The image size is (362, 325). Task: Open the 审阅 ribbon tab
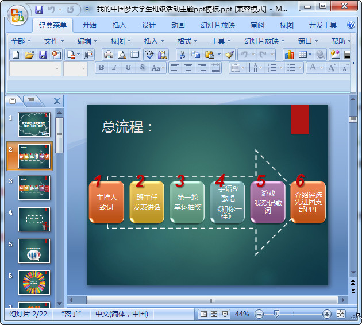[x=257, y=25]
